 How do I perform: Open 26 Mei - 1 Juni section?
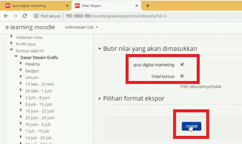pyautogui.click(x=38, y=91)
